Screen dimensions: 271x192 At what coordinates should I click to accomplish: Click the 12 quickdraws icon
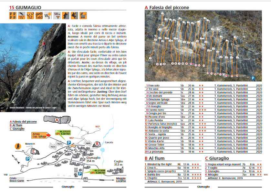pyautogui.click(x=30, y=15)
